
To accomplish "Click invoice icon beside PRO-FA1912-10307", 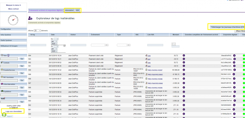I will 146,70.
